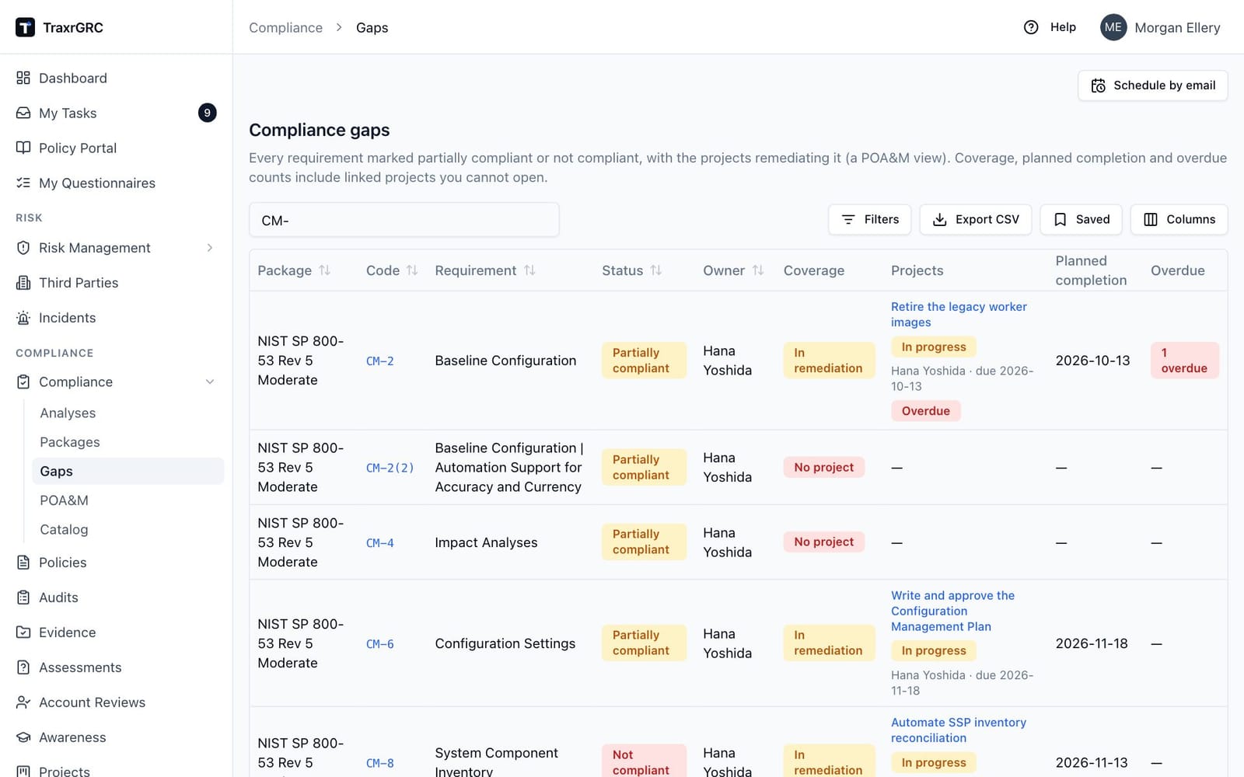Navigate to Compliance breadcrumb link
The height and width of the screenshot is (777, 1244).
285,27
